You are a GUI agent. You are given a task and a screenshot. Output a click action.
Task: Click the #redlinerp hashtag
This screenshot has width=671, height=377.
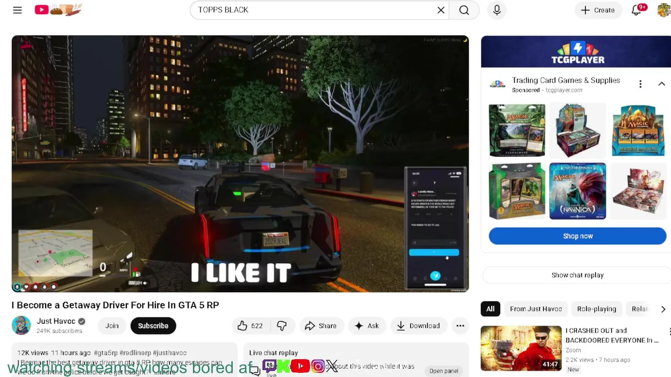135,353
